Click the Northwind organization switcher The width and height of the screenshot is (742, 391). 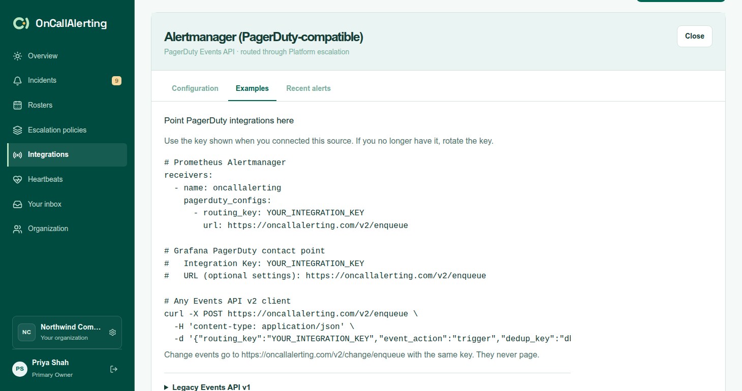[67, 332]
